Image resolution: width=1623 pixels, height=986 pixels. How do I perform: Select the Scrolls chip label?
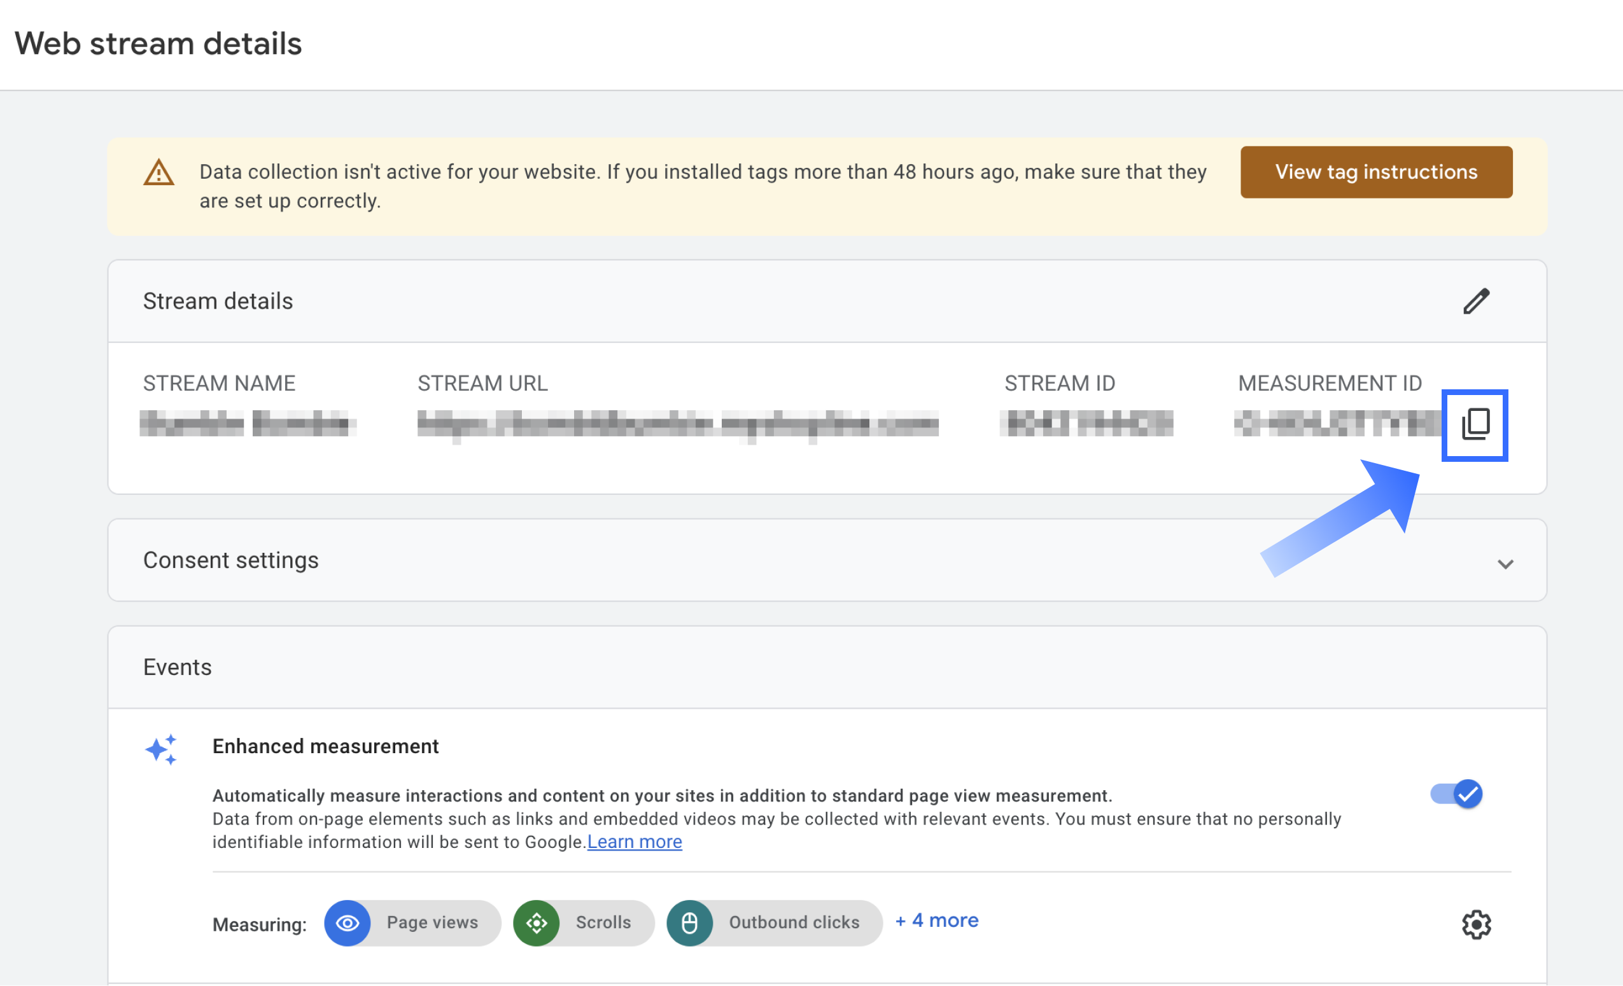click(x=603, y=923)
